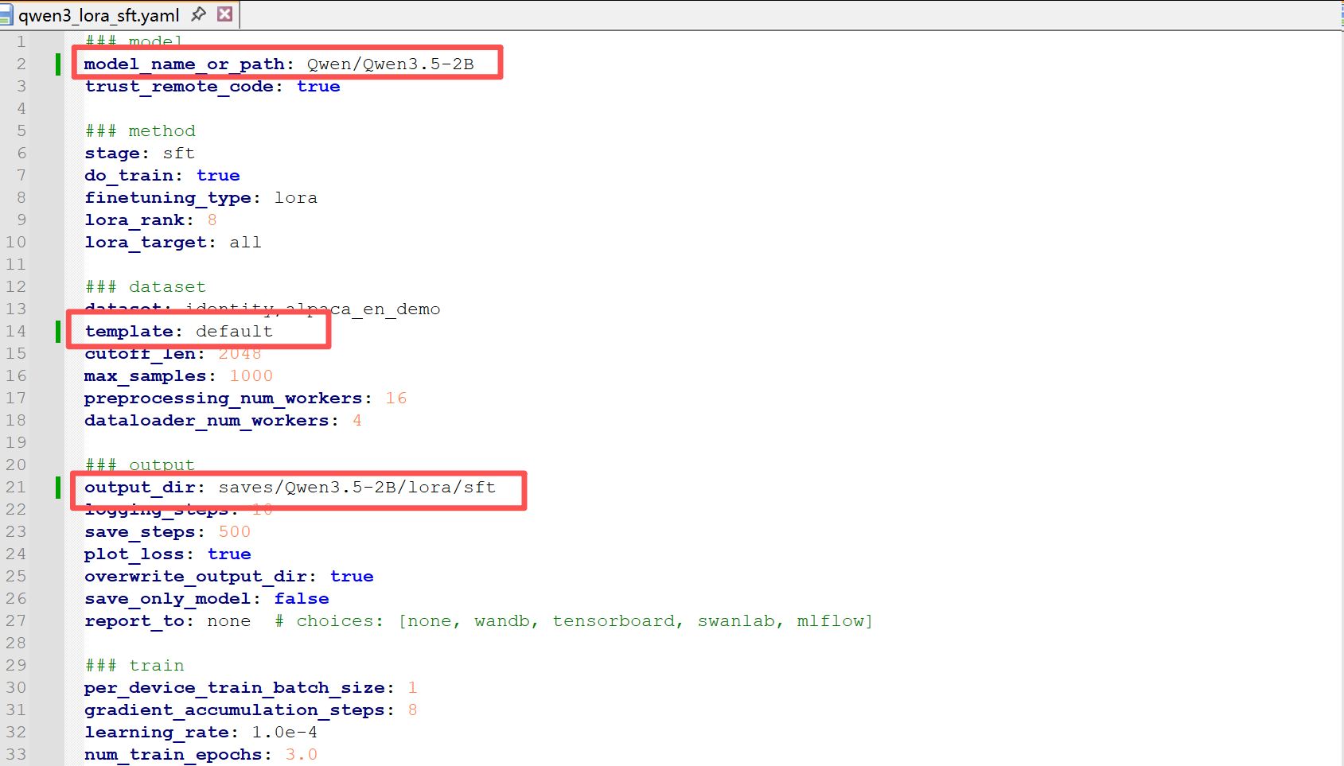Click learning_rate value 1.0e-4
The width and height of the screenshot is (1344, 766).
284,733
